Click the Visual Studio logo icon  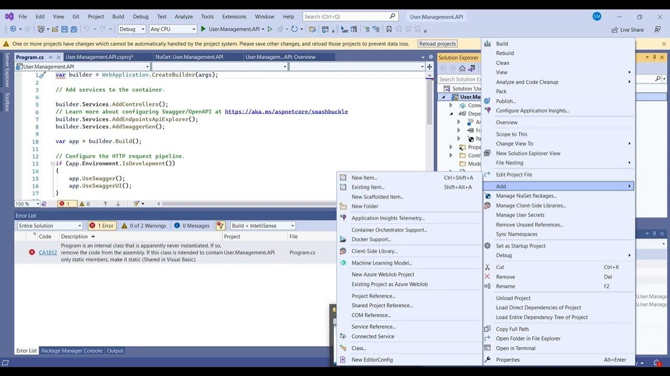(9, 17)
